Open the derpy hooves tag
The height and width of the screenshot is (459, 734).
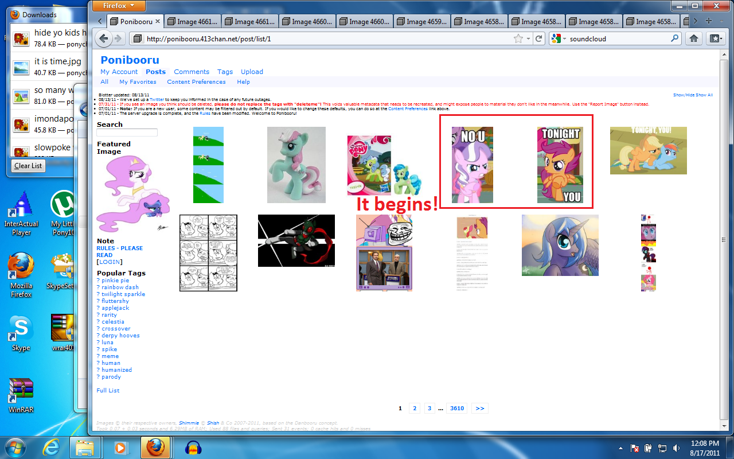coord(120,336)
